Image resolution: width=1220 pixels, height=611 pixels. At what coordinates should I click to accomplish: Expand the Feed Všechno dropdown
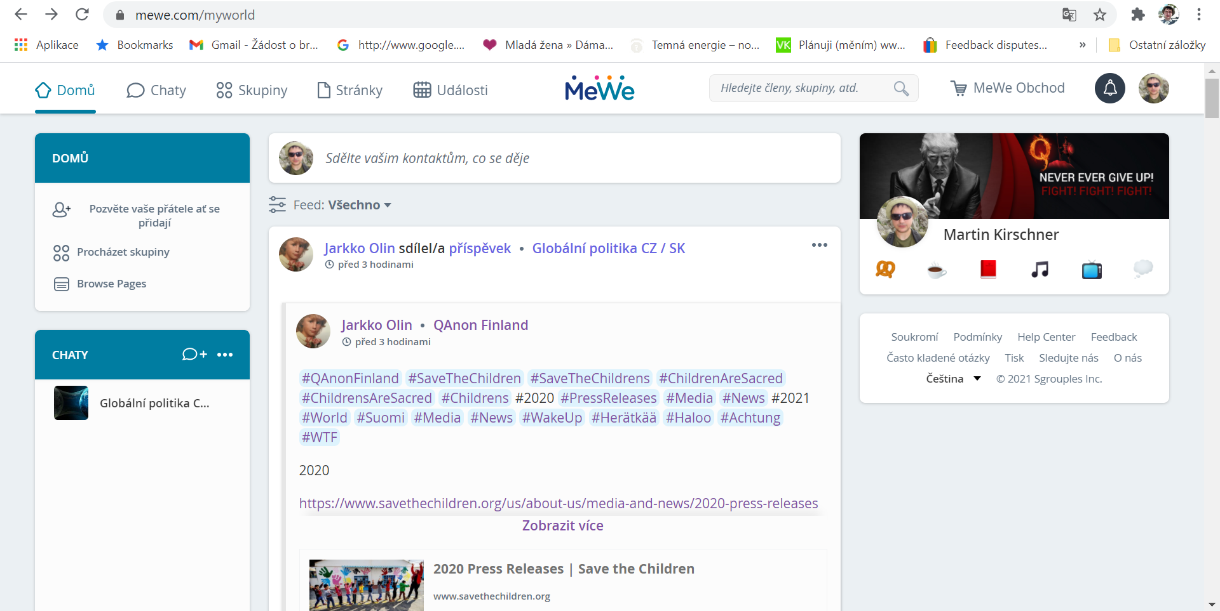tap(360, 205)
